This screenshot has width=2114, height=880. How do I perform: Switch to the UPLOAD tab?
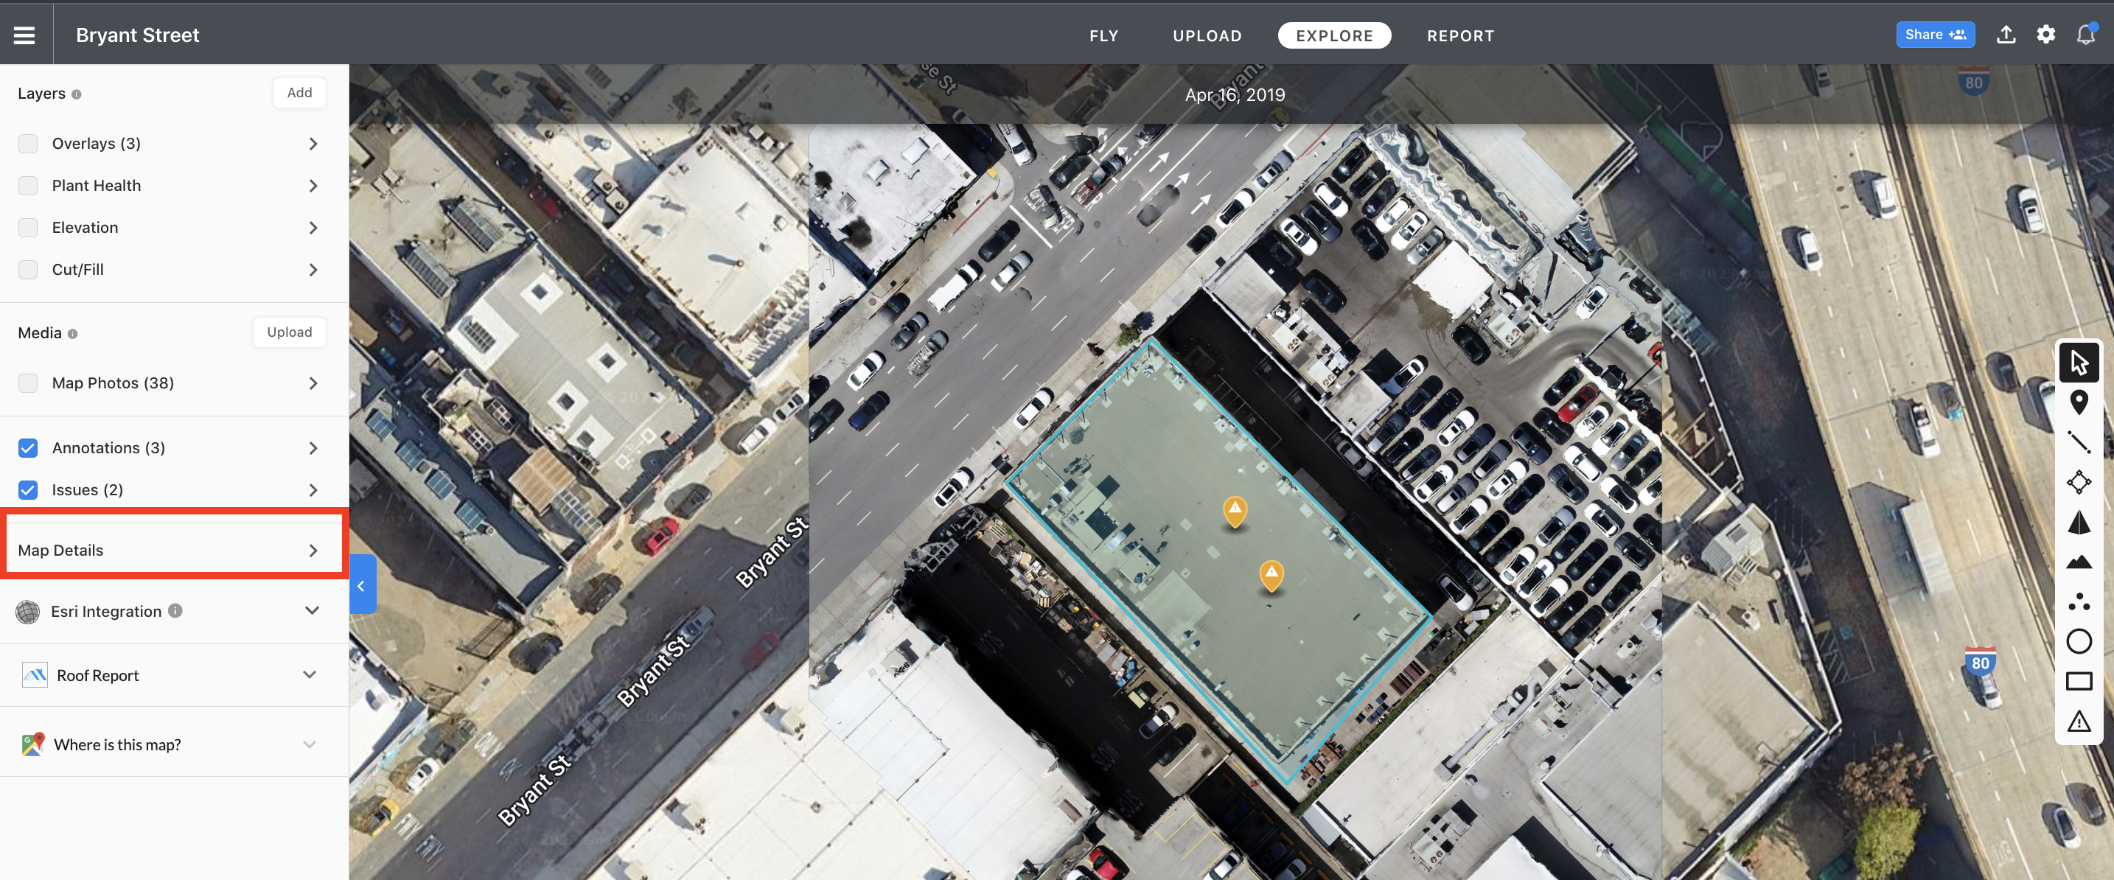(x=1207, y=35)
